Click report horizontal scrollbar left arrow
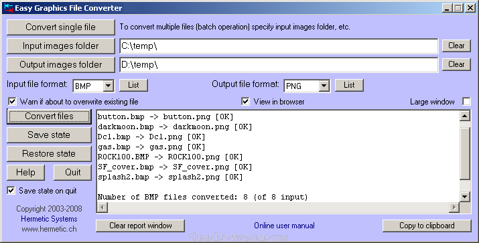Image resolution: width=479 pixels, height=243 pixels. (x=102, y=208)
